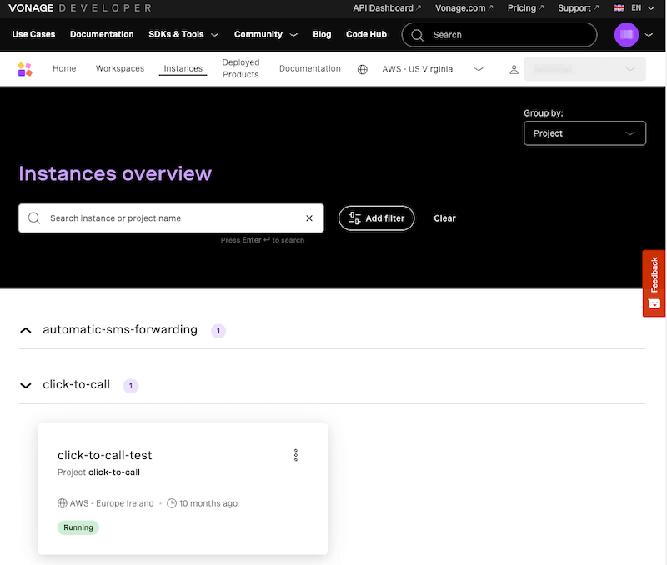This screenshot has height=565, width=667.
Task: Expand the automatic-sms-forwarding group
Action: click(x=25, y=330)
